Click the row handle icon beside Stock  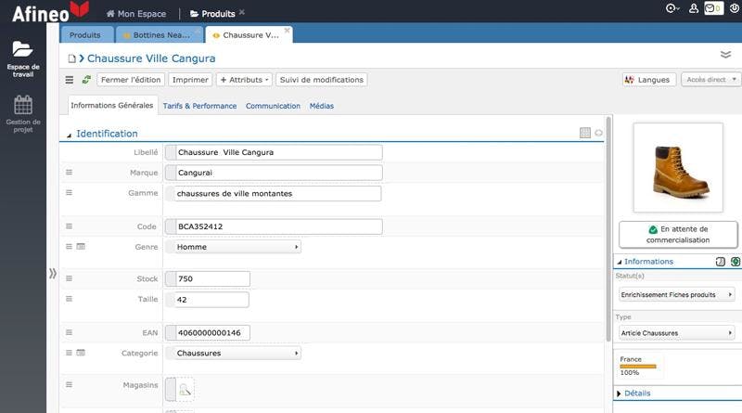69,278
